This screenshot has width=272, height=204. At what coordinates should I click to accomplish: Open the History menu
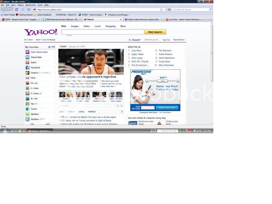20,5
